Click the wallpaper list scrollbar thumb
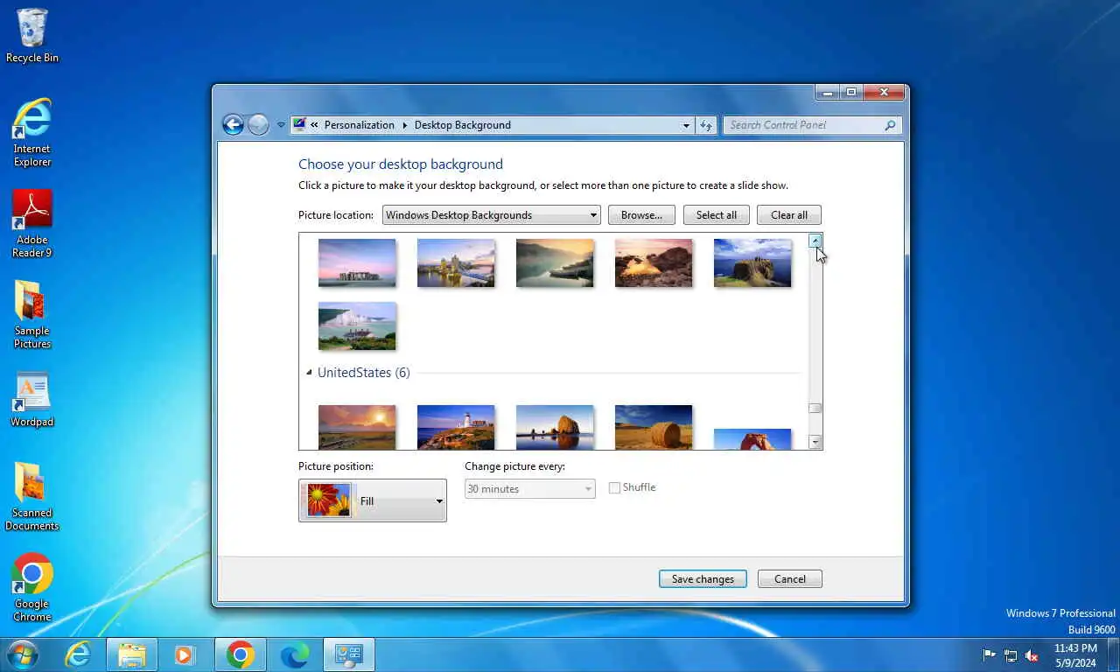The image size is (1120, 672). 815,409
